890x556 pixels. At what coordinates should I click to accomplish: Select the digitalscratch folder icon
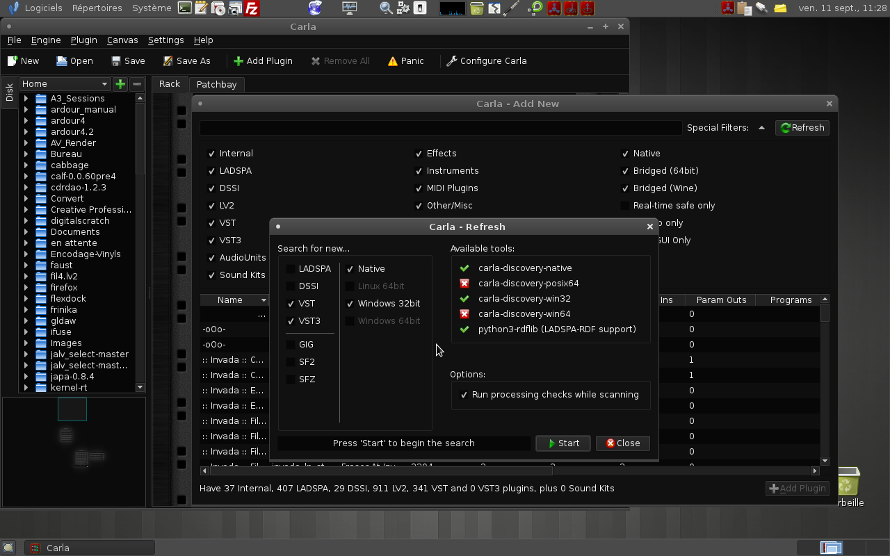[41, 221]
